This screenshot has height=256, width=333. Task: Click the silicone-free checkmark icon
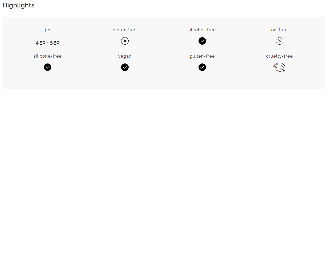coord(48,67)
